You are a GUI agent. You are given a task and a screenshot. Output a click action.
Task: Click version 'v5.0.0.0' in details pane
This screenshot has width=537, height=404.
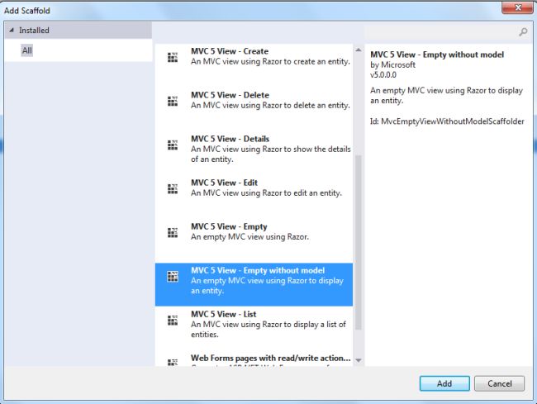pos(383,75)
